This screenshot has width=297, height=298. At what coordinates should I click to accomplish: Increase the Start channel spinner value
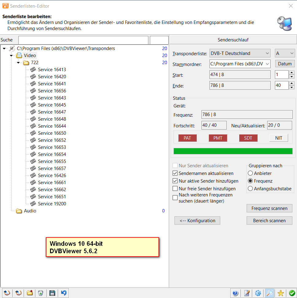292,73
